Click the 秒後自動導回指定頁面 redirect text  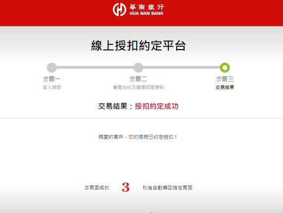167,188
